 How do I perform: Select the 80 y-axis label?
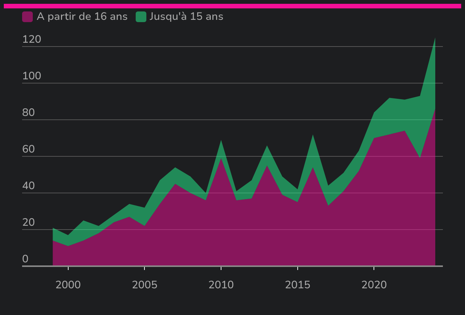coord(29,113)
